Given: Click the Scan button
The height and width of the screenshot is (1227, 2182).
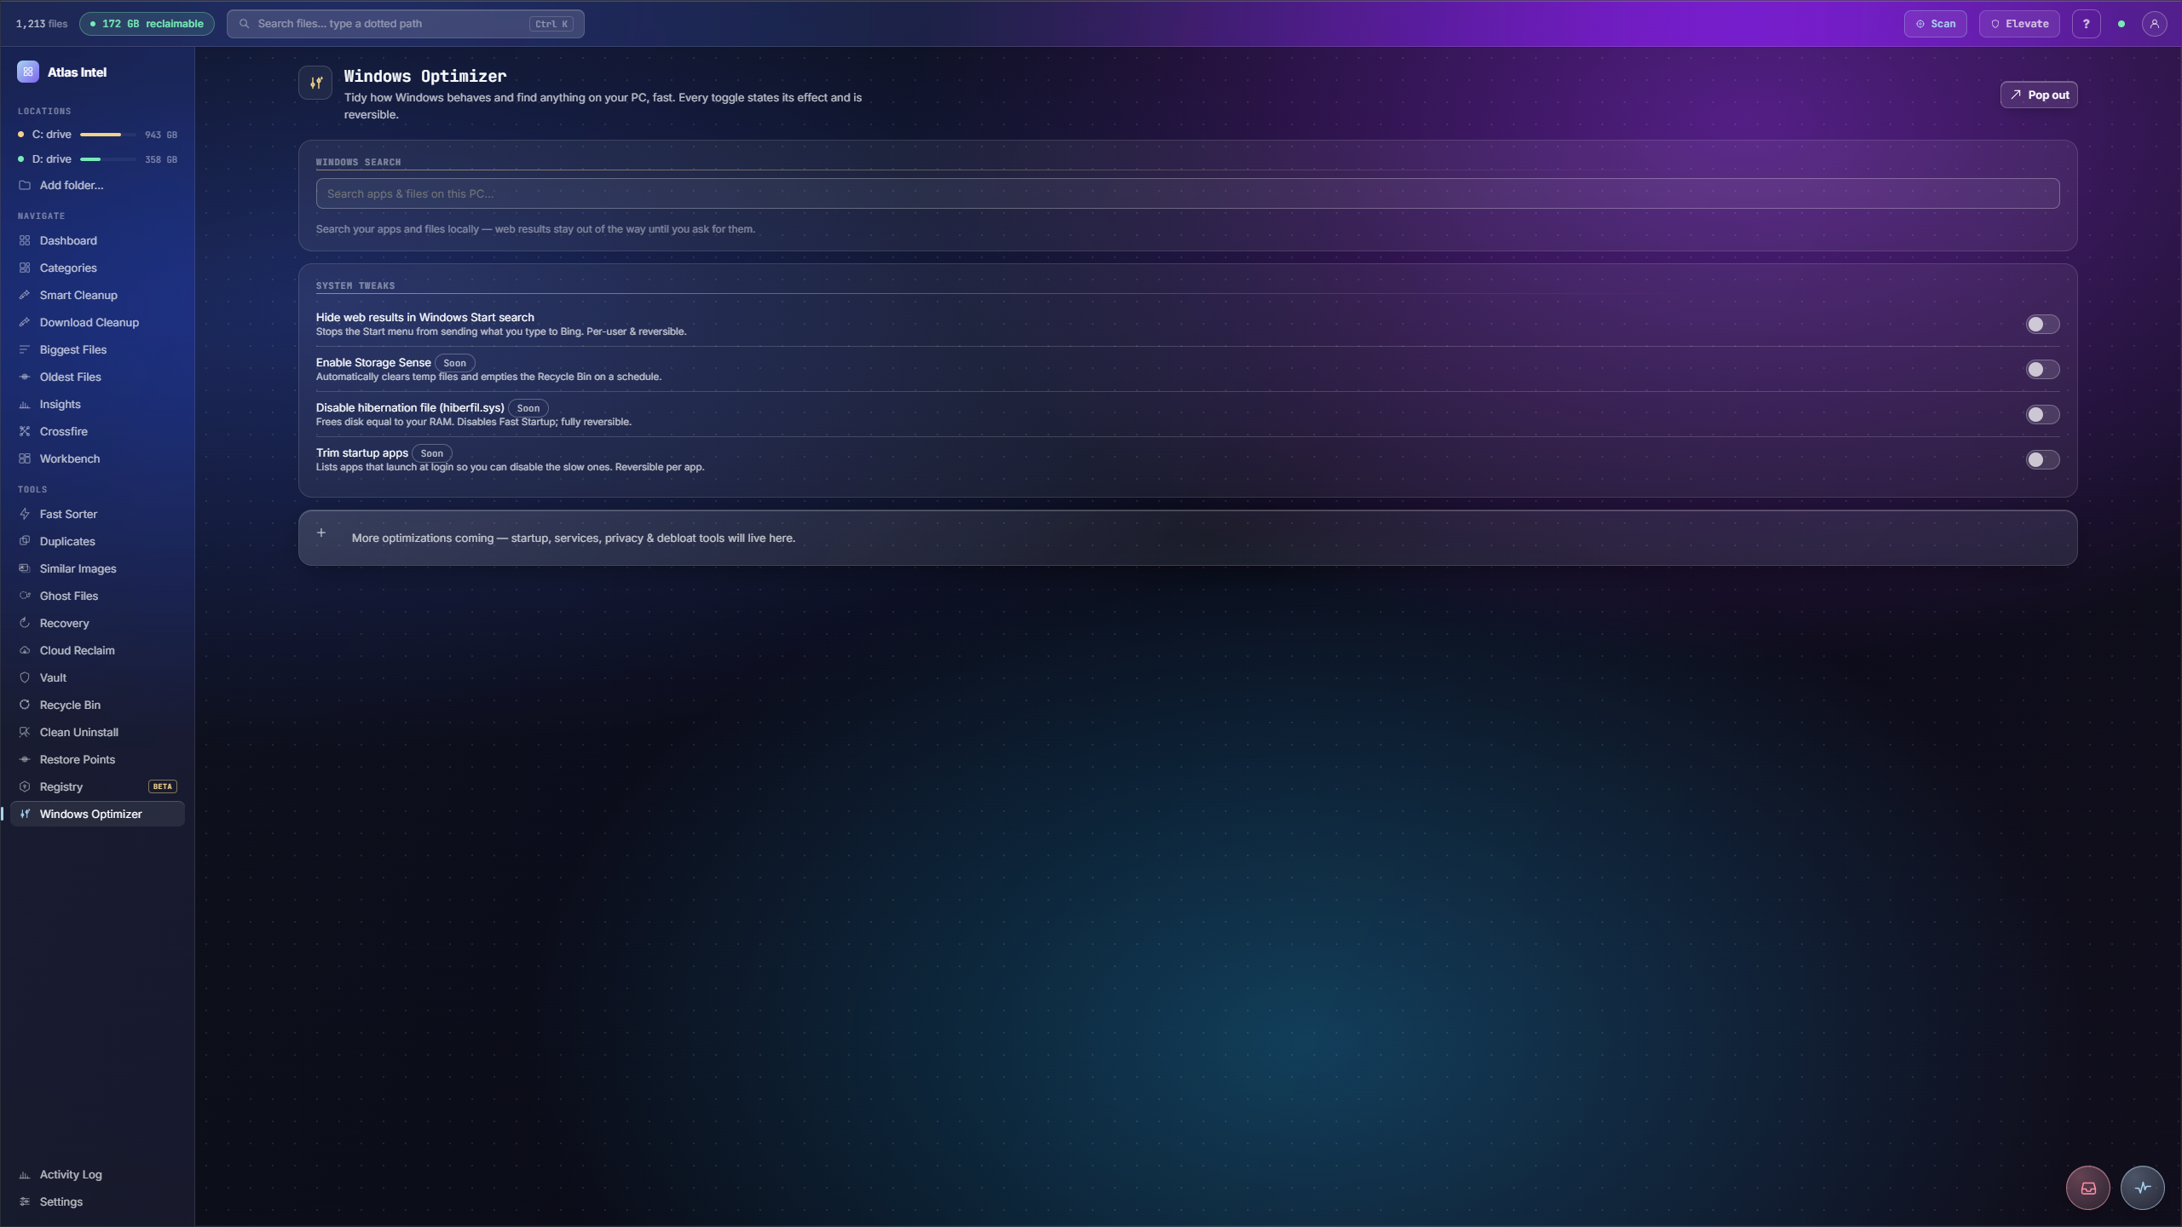Looking at the screenshot, I should [1935, 24].
